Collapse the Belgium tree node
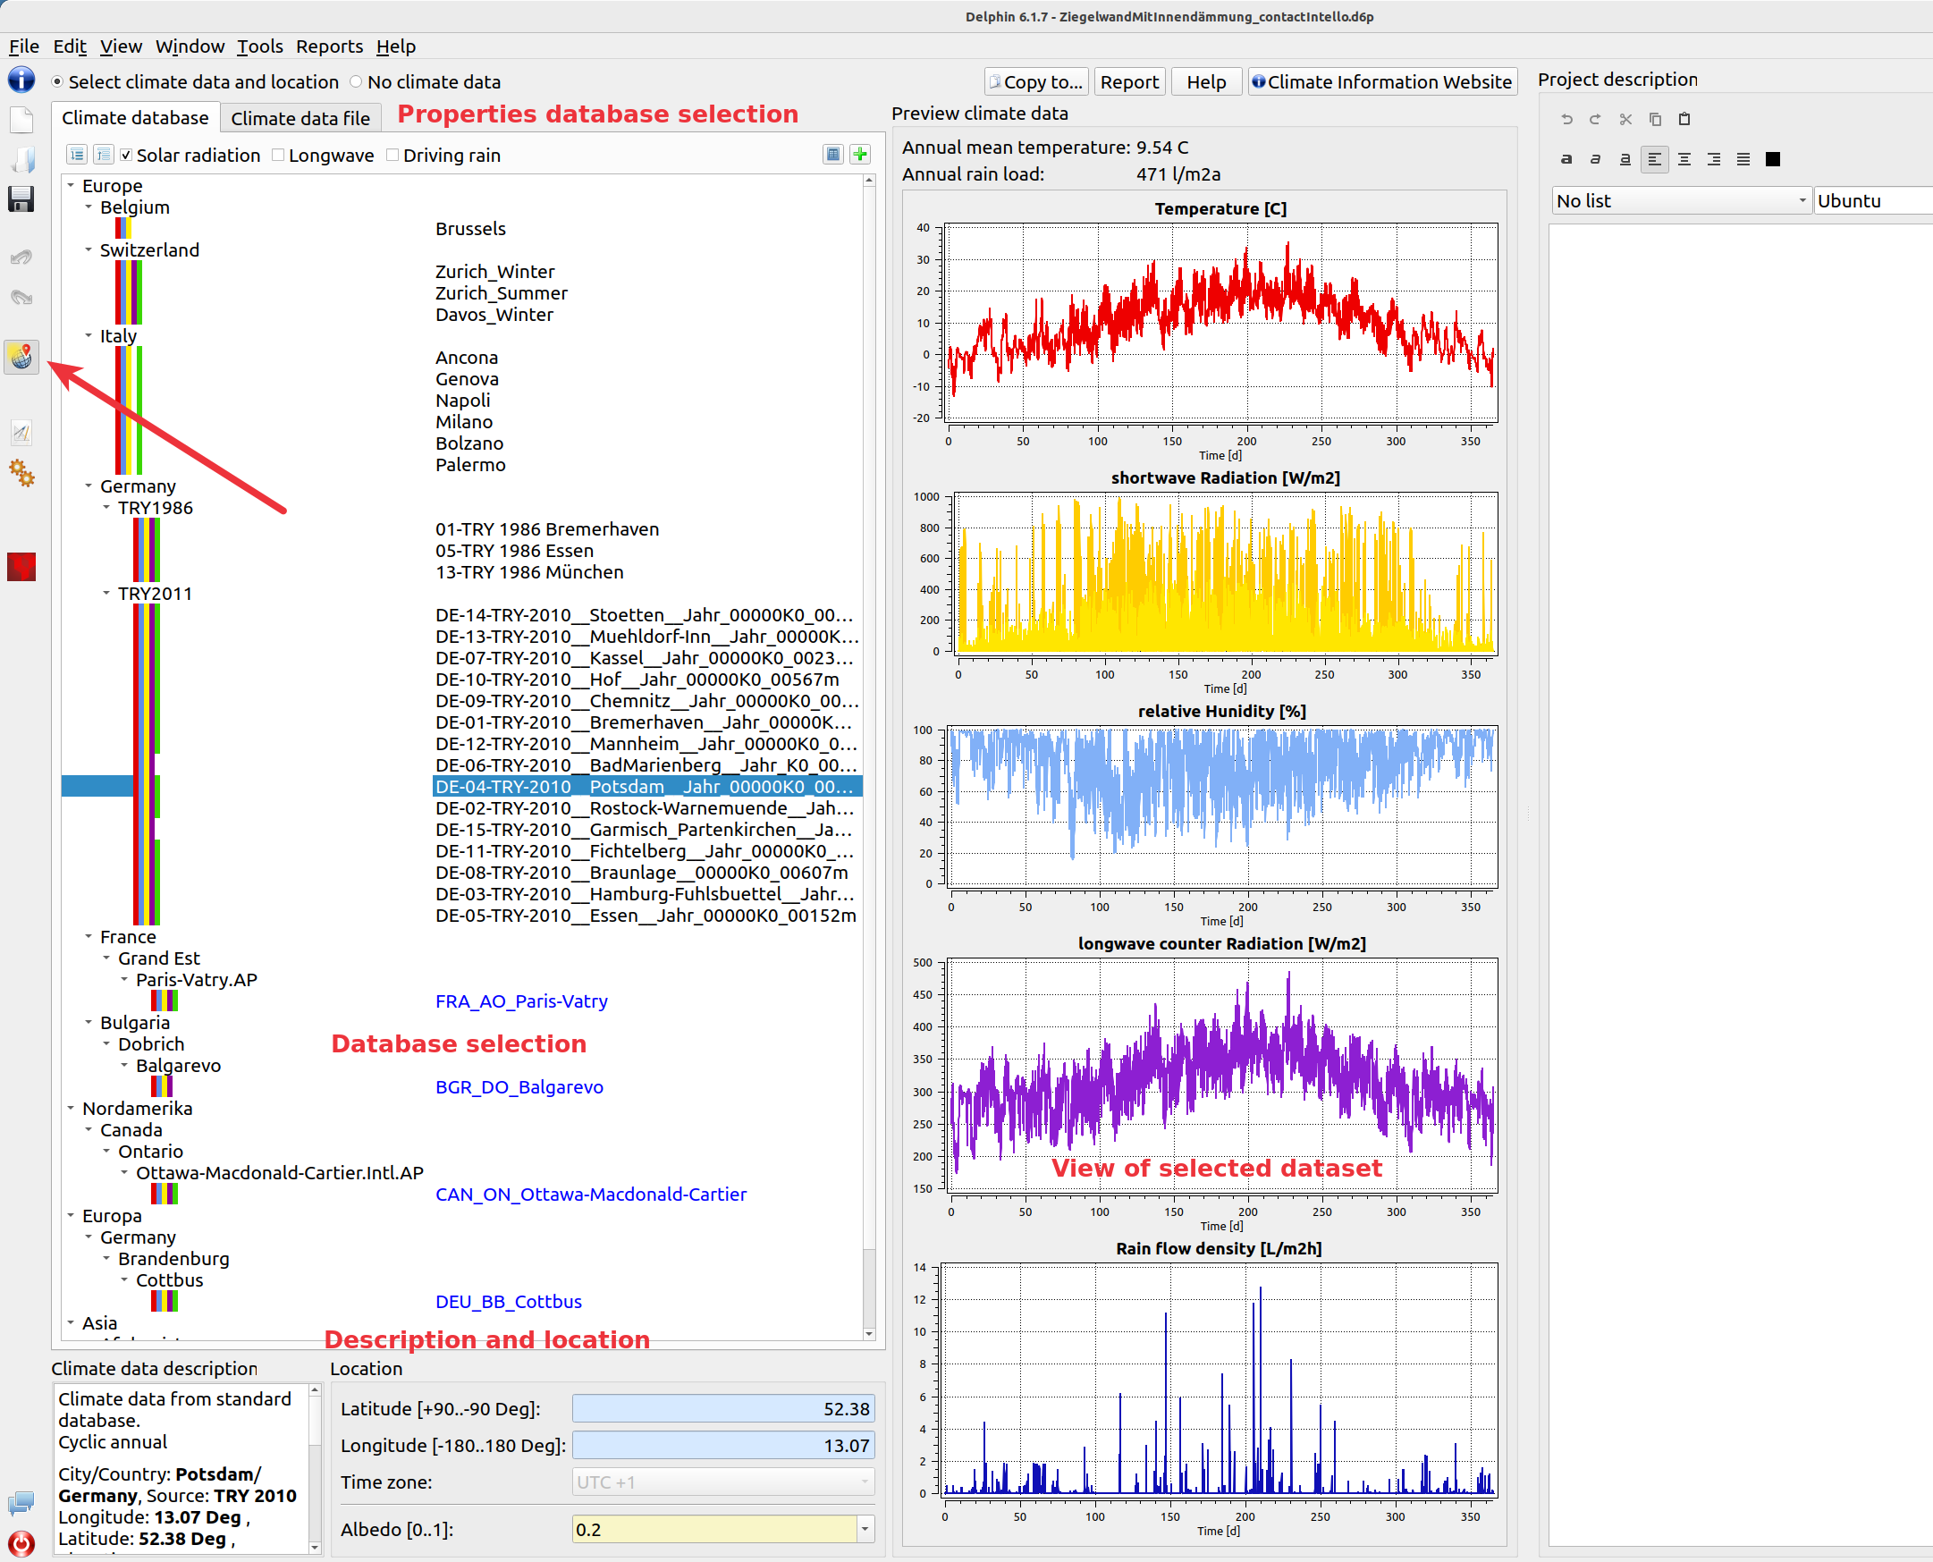The image size is (1933, 1562). tap(89, 207)
